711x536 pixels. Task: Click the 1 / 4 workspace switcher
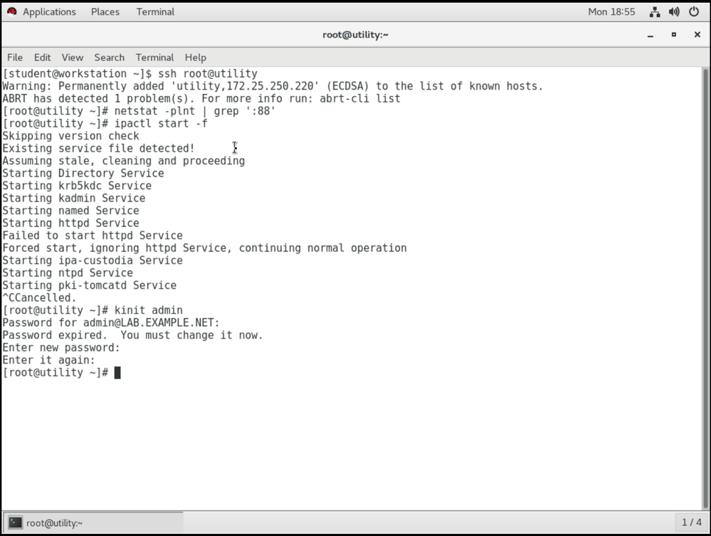[691, 522]
